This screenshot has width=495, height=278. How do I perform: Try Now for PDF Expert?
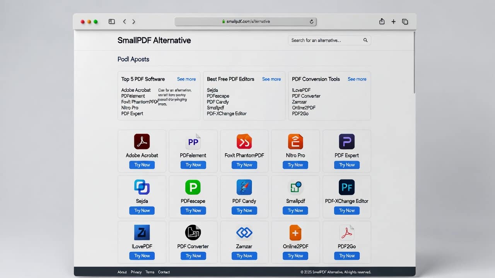pos(346,165)
